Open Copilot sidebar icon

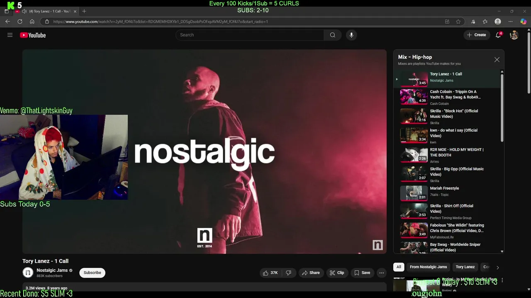click(x=523, y=22)
